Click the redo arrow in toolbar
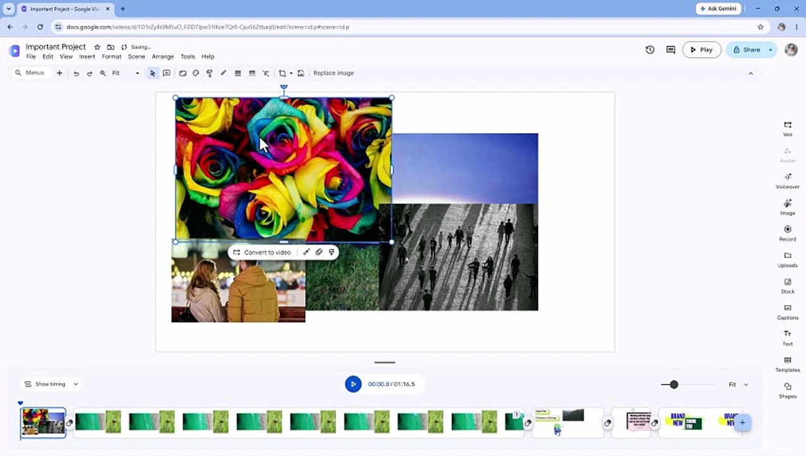 89,73
